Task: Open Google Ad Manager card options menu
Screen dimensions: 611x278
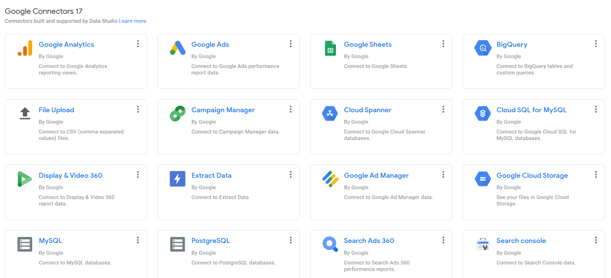Action: tap(443, 175)
